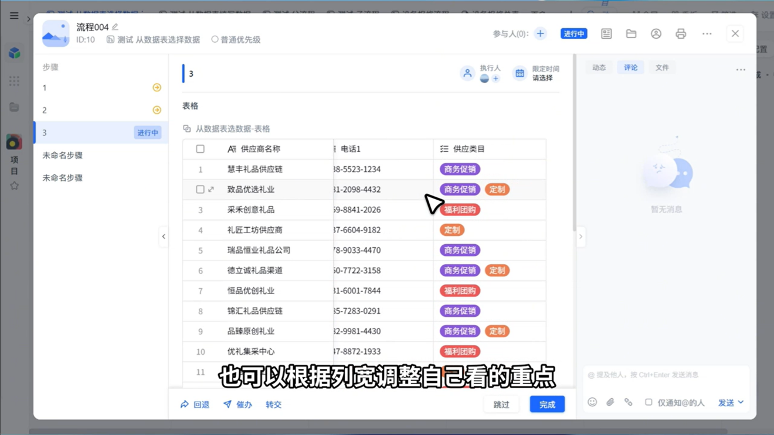Add a participant with the plus icon
Screen dimensions: 774x435
pyautogui.click(x=540, y=34)
